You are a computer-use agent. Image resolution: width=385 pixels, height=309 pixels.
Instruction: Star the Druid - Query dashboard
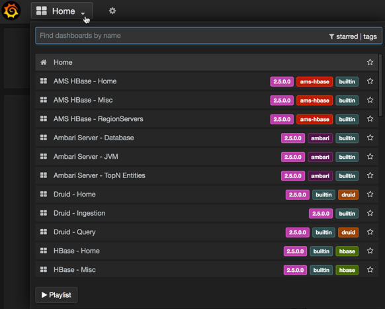point(370,232)
